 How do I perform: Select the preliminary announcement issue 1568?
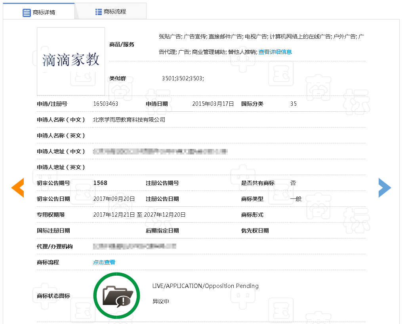click(x=100, y=183)
